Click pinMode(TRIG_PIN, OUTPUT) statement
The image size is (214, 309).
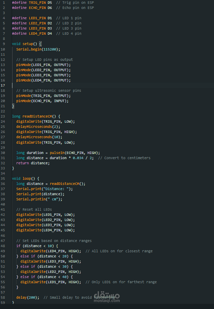click(x=43, y=96)
